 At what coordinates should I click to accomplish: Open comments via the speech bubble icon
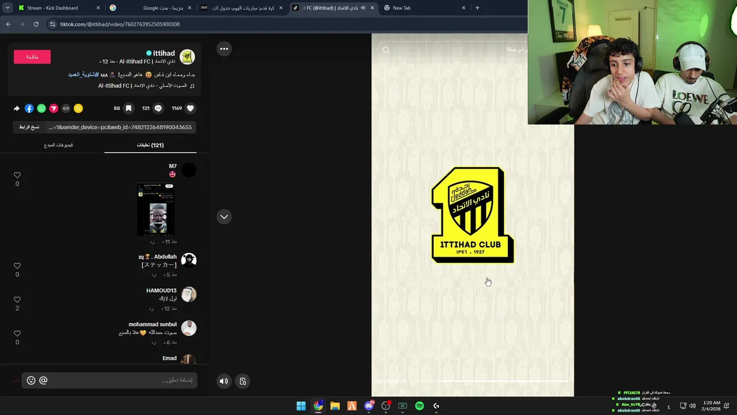(158, 108)
